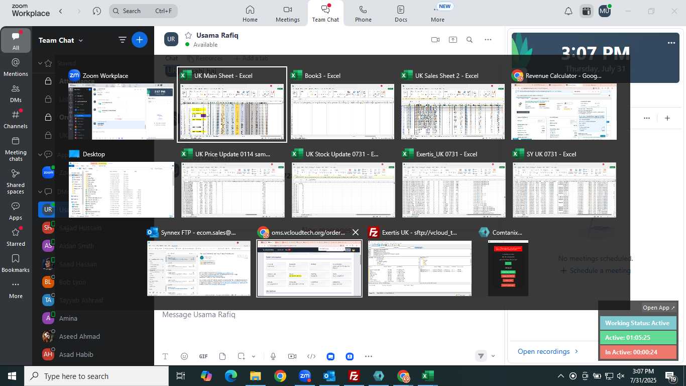Screen dimensions: 686x386
Task: Switch to the UK Sales Sheet 2 window
Action: pos(453,105)
